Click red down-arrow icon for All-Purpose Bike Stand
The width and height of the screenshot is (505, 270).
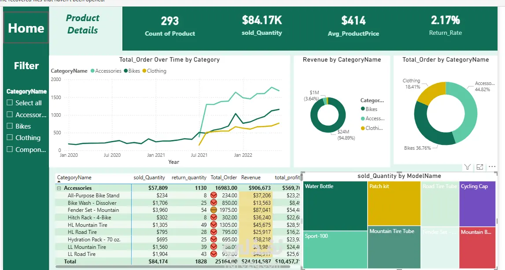pos(214,195)
